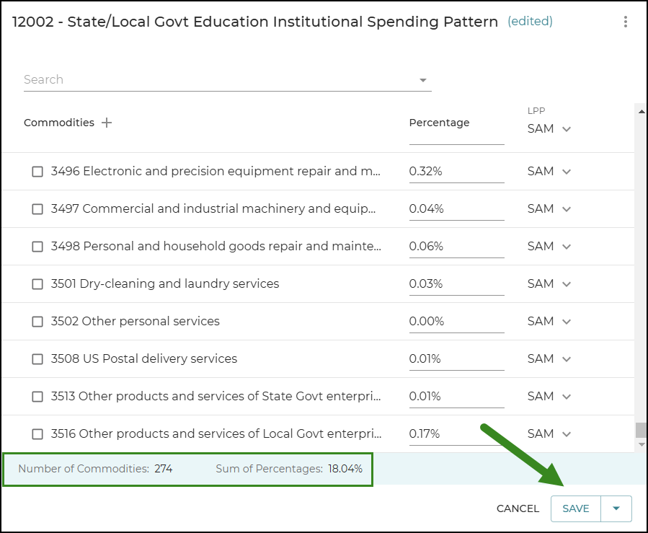
Task: Open the three-dot options menu
Action: (x=625, y=22)
